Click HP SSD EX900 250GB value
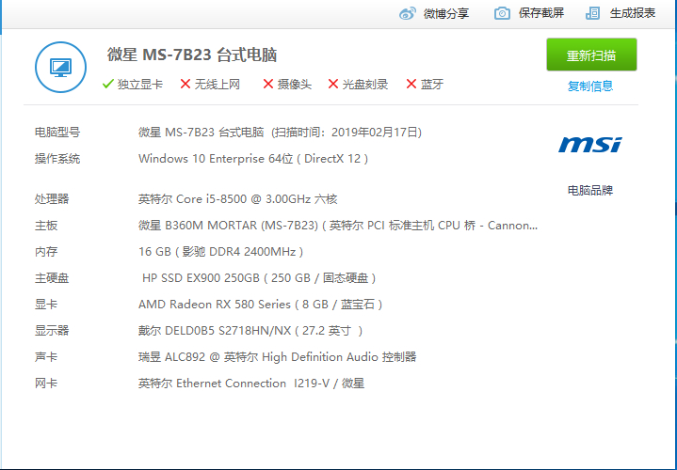677x470 pixels. tap(259, 278)
